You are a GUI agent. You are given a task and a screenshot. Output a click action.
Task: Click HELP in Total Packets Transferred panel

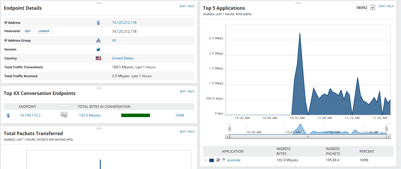(191, 132)
